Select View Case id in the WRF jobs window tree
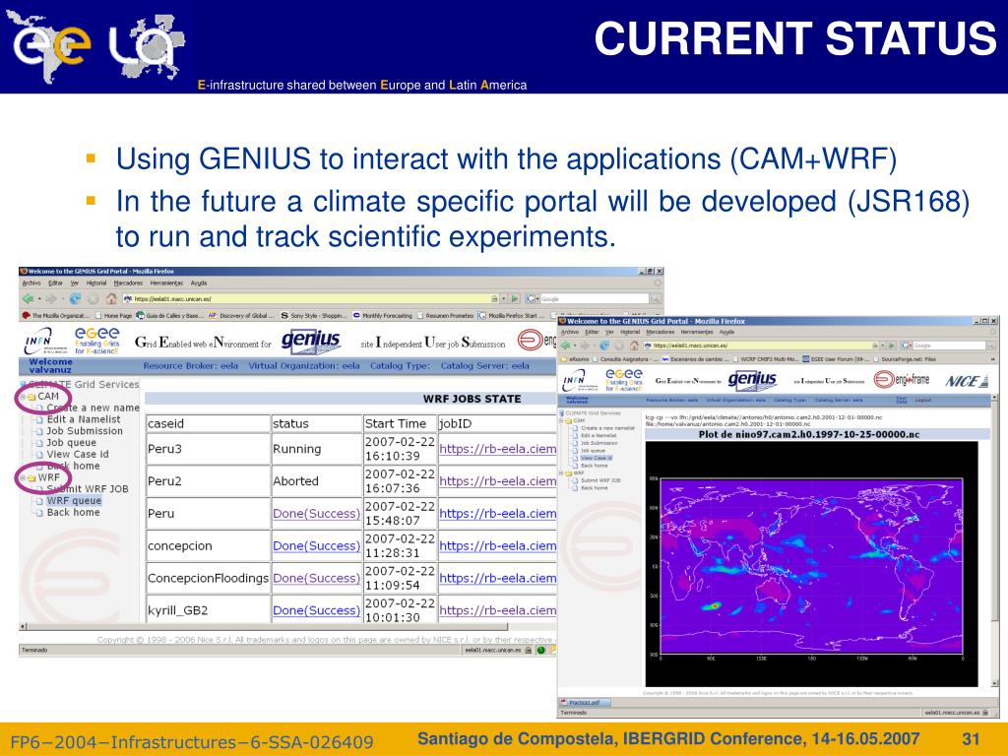 [x=78, y=454]
